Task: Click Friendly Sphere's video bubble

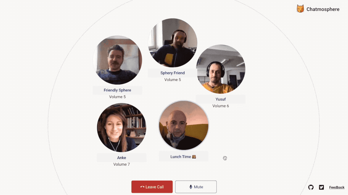Action: [x=117, y=60]
